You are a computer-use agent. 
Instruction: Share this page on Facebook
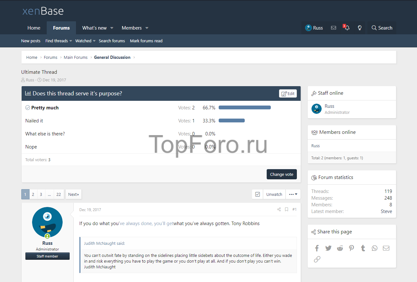point(317,248)
